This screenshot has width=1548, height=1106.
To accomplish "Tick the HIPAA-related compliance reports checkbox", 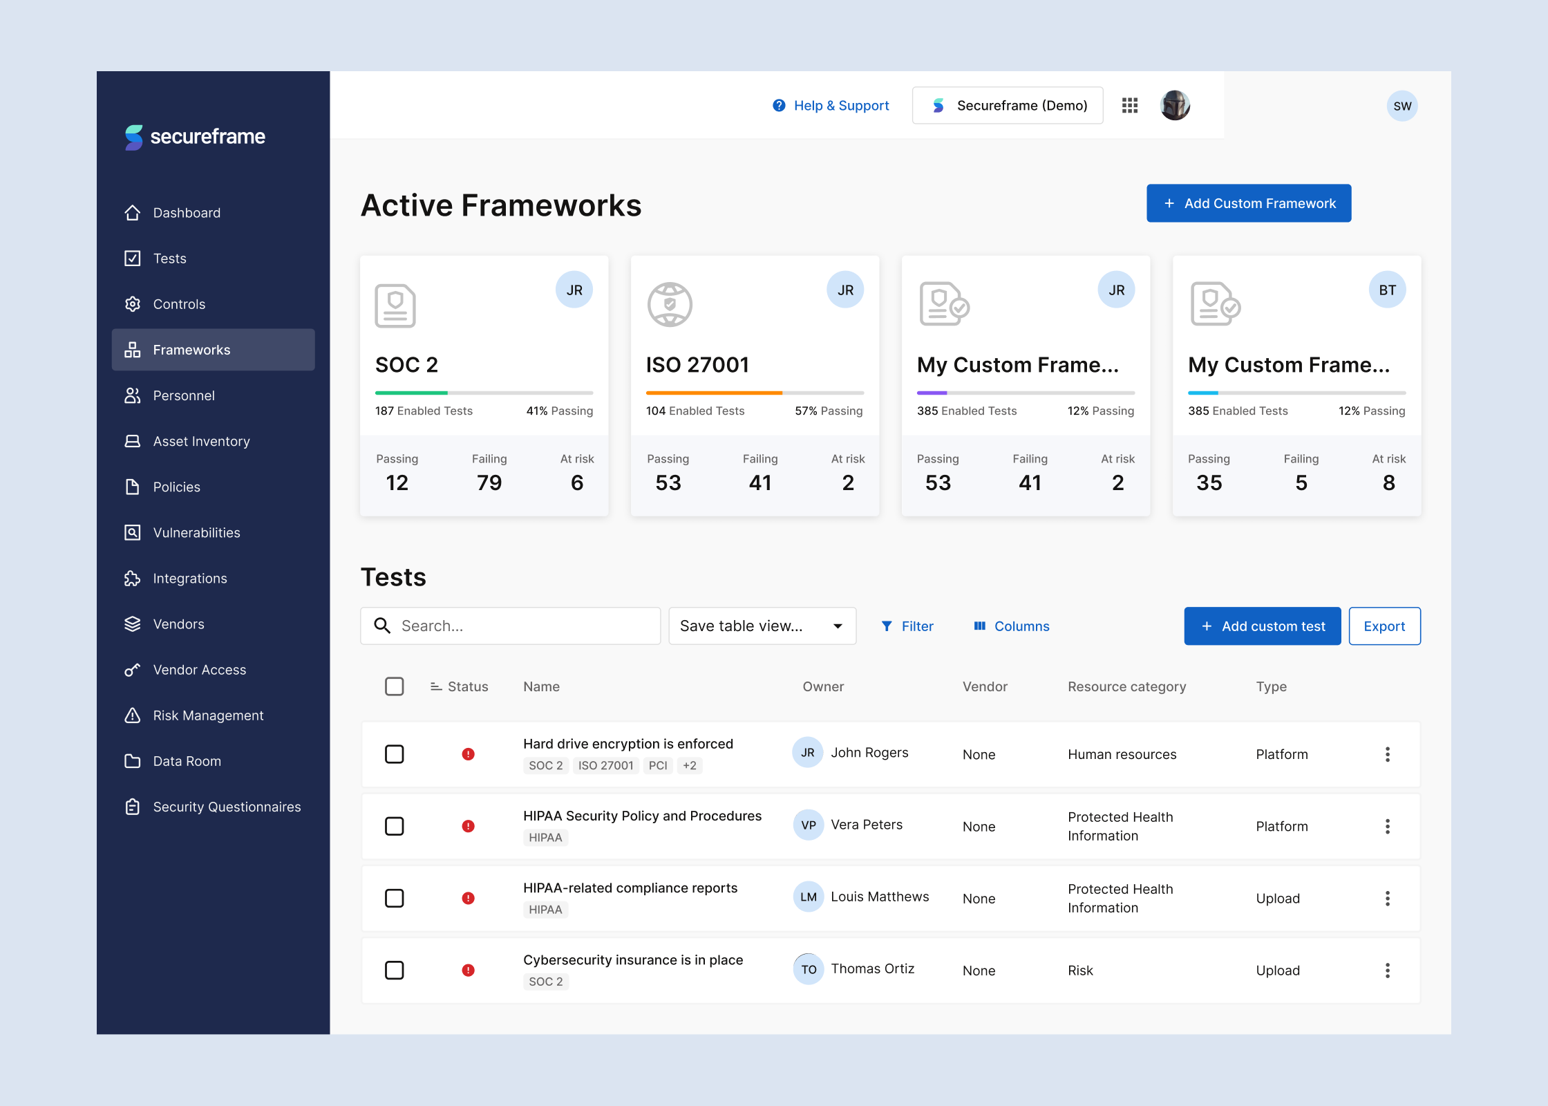I will tap(394, 898).
